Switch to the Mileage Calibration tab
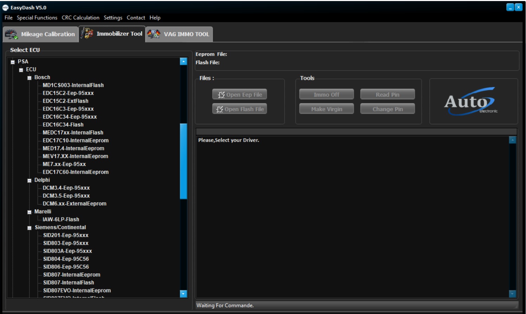Screen dimensions: 526x314 click(48, 34)
